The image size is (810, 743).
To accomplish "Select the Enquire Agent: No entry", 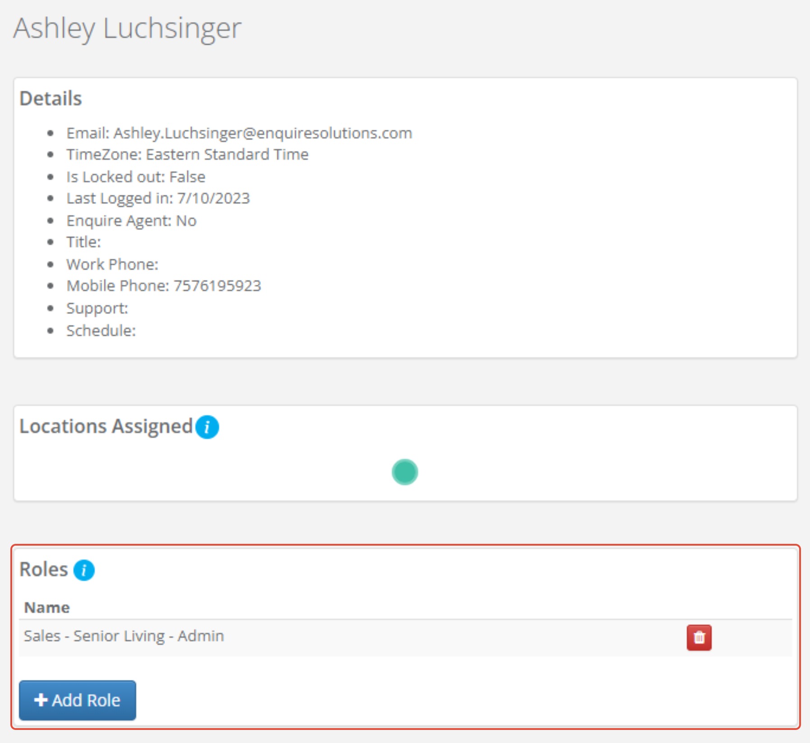I will click(132, 220).
